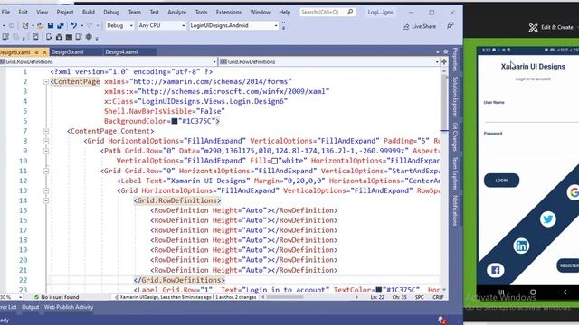Open the Git Changes side panel tab

point(455,136)
